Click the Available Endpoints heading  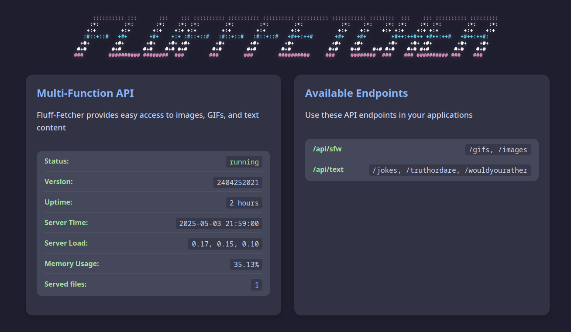click(x=356, y=93)
